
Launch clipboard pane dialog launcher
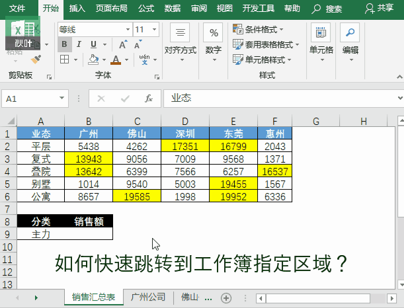click(x=49, y=77)
